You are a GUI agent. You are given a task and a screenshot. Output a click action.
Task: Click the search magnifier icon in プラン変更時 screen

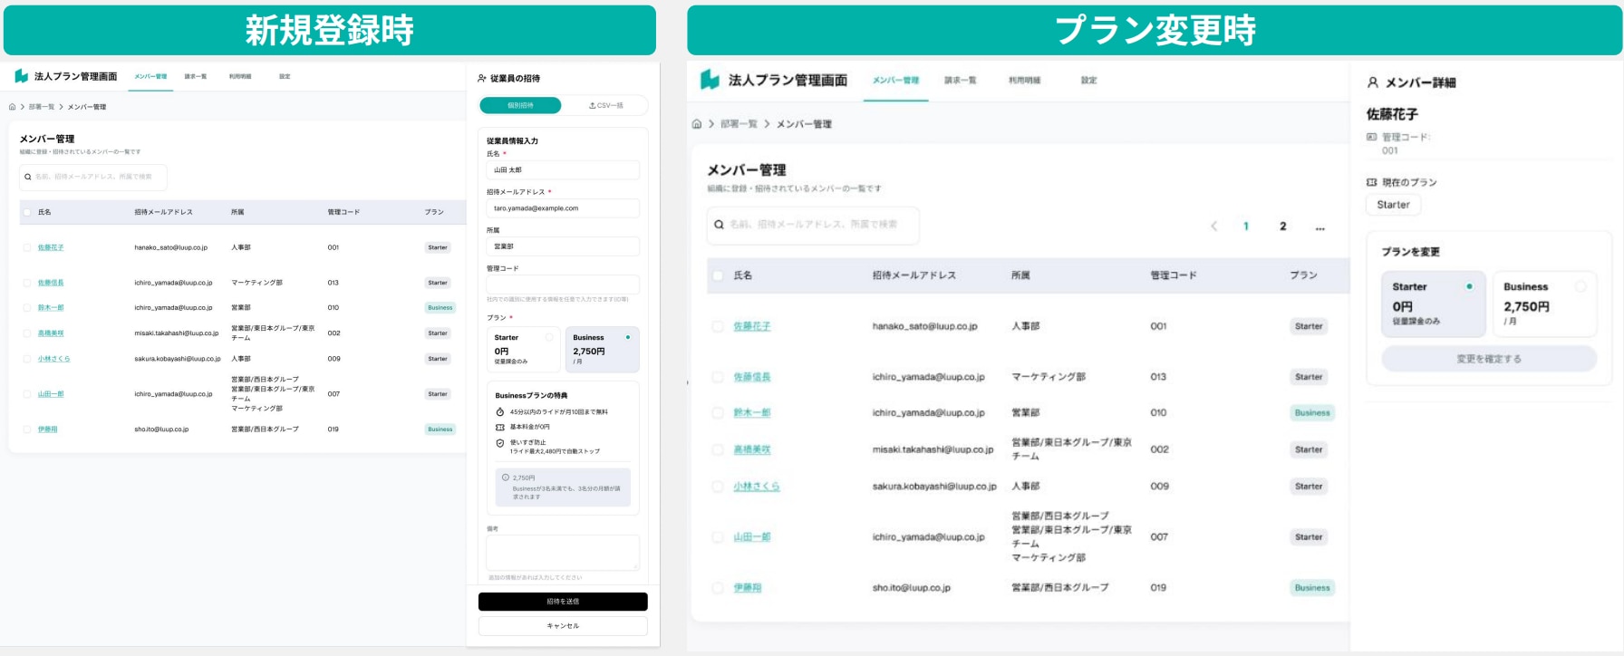719,225
